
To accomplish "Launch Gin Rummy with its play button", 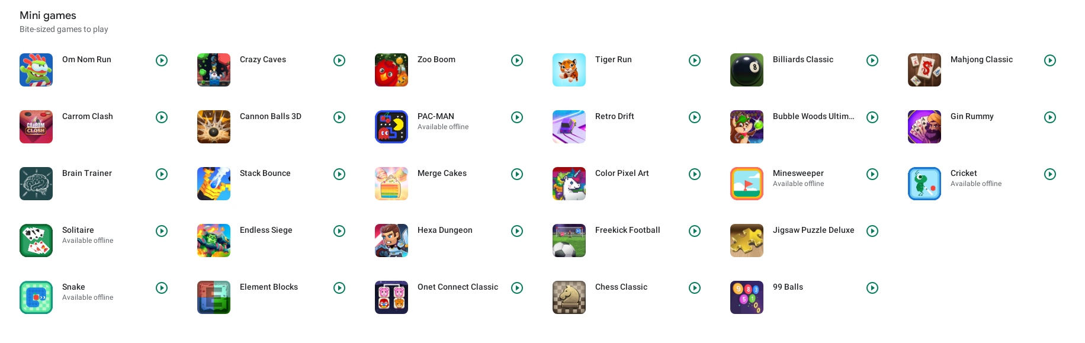I will tap(1050, 117).
